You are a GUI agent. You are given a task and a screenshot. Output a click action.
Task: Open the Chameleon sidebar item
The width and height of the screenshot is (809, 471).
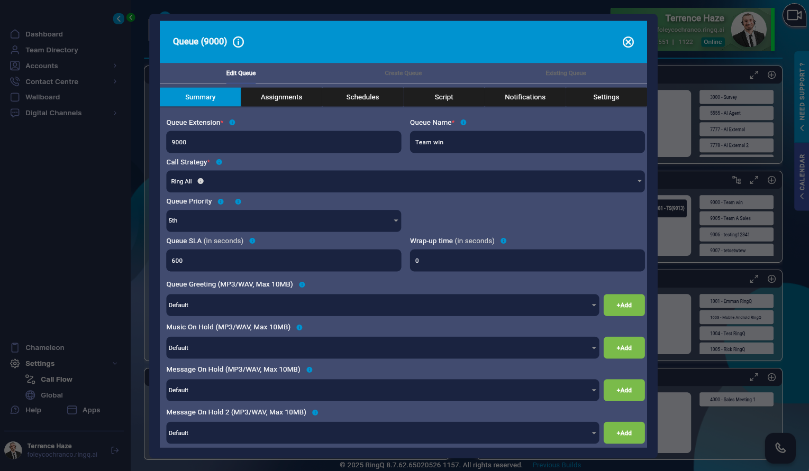(x=46, y=347)
